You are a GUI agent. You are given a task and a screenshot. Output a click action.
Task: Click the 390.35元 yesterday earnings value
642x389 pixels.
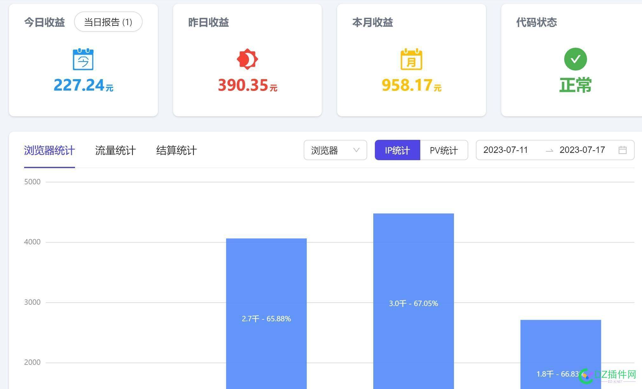pos(247,85)
